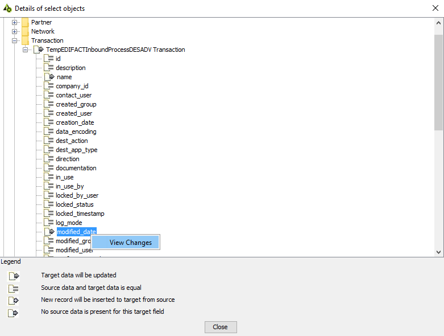The width and height of the screenshot is (444, 336).
Task: Click icon next to TempEDIFACTInboundProcessDESADV Transaction
Action: point(38,50)
